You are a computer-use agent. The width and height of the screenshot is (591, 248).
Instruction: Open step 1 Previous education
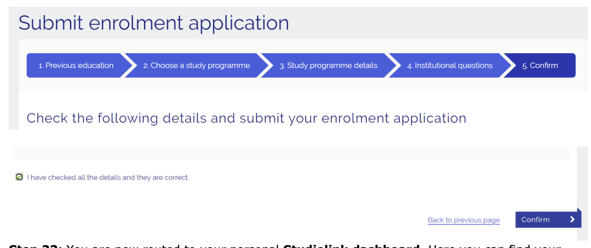pos(76,66)
